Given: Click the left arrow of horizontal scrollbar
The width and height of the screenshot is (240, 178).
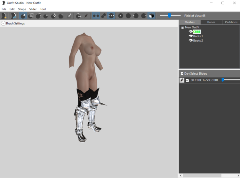Looking at the screenshot, I should (x=180, y=175).
